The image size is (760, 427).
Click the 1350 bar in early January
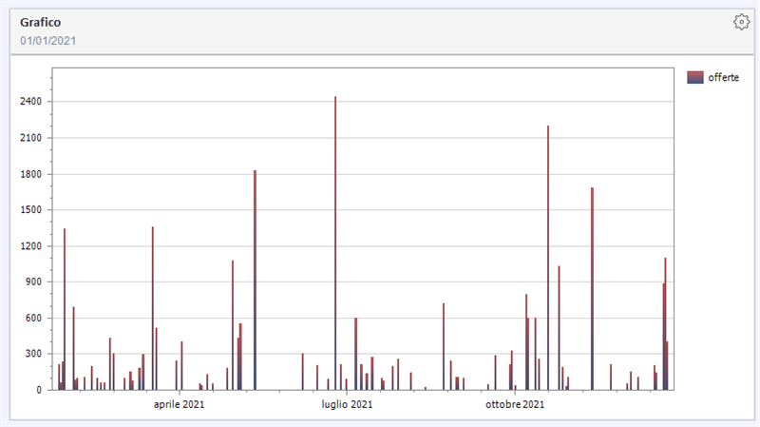[65, 309]
